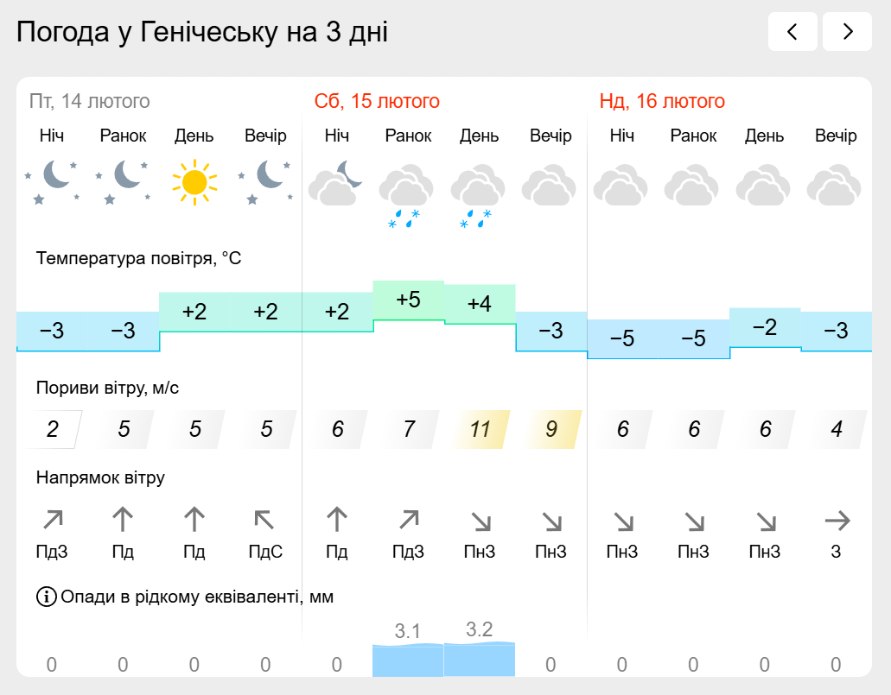Click Sunday evening cloudy icon
The width and height of the screenshot is (891, 695).
[x=835, y=185]
